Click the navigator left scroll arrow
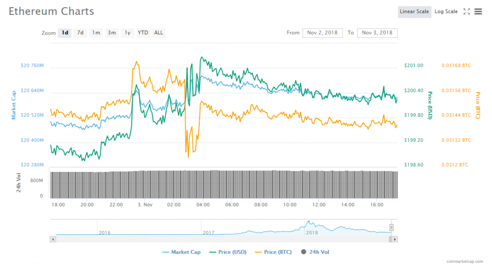The width and height of the screenshot is (492, 267). pyautogui.click(x=53, y=239)
